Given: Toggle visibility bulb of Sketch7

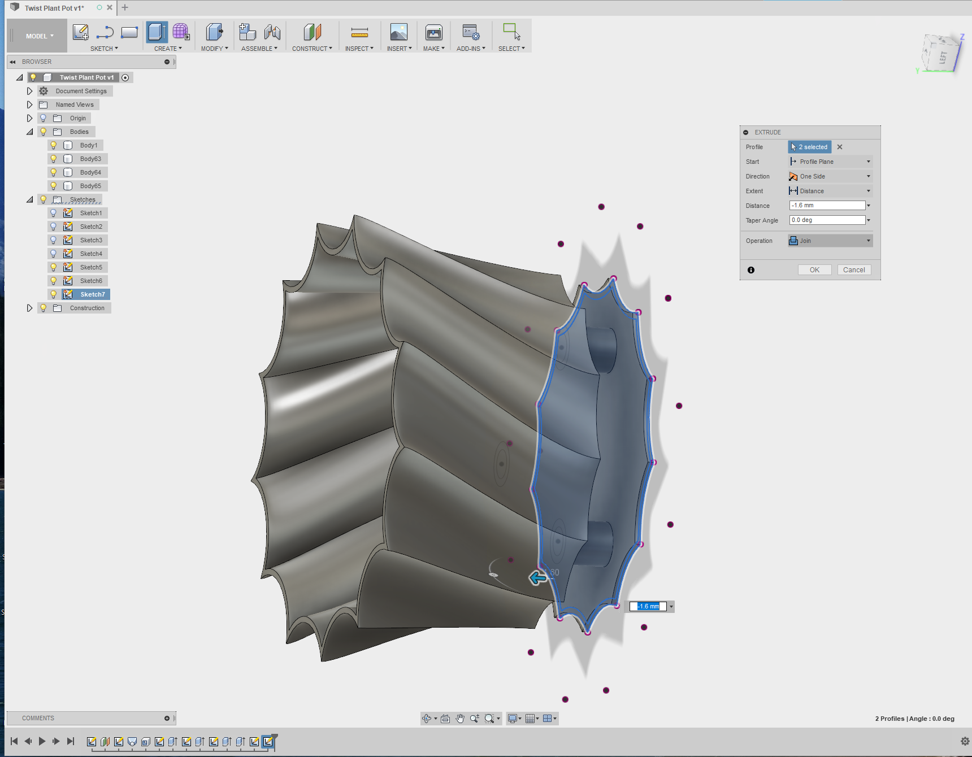Looking at the screenshot, I should click(54, 294).
